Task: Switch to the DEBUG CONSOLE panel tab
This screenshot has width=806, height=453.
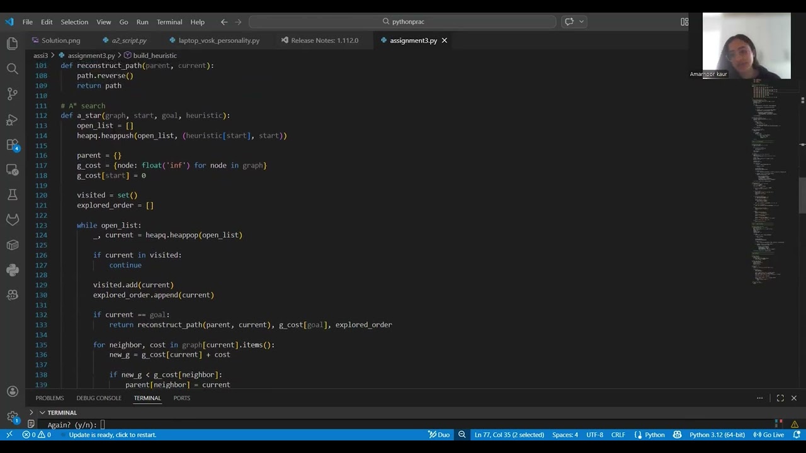Action: (x=99, y=398)
